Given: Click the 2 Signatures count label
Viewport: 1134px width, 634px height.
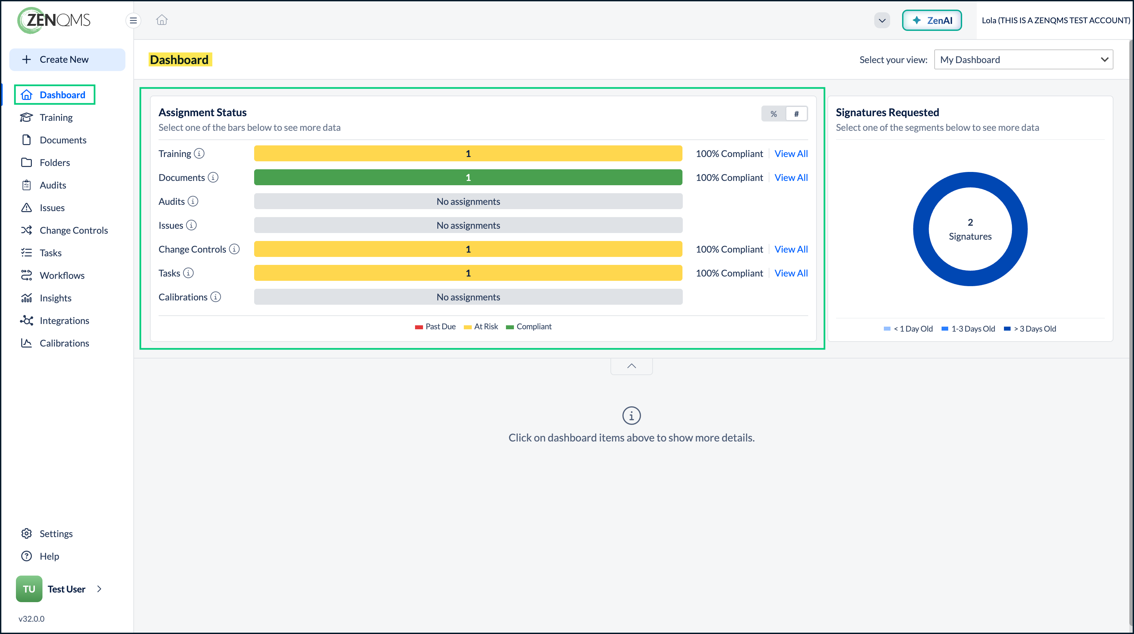Looking at the screenshot, I should click(x=970, y=229).
